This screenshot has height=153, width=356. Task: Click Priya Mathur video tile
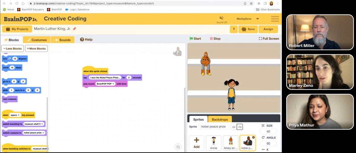pyautogui.click(x=320, y=111)
